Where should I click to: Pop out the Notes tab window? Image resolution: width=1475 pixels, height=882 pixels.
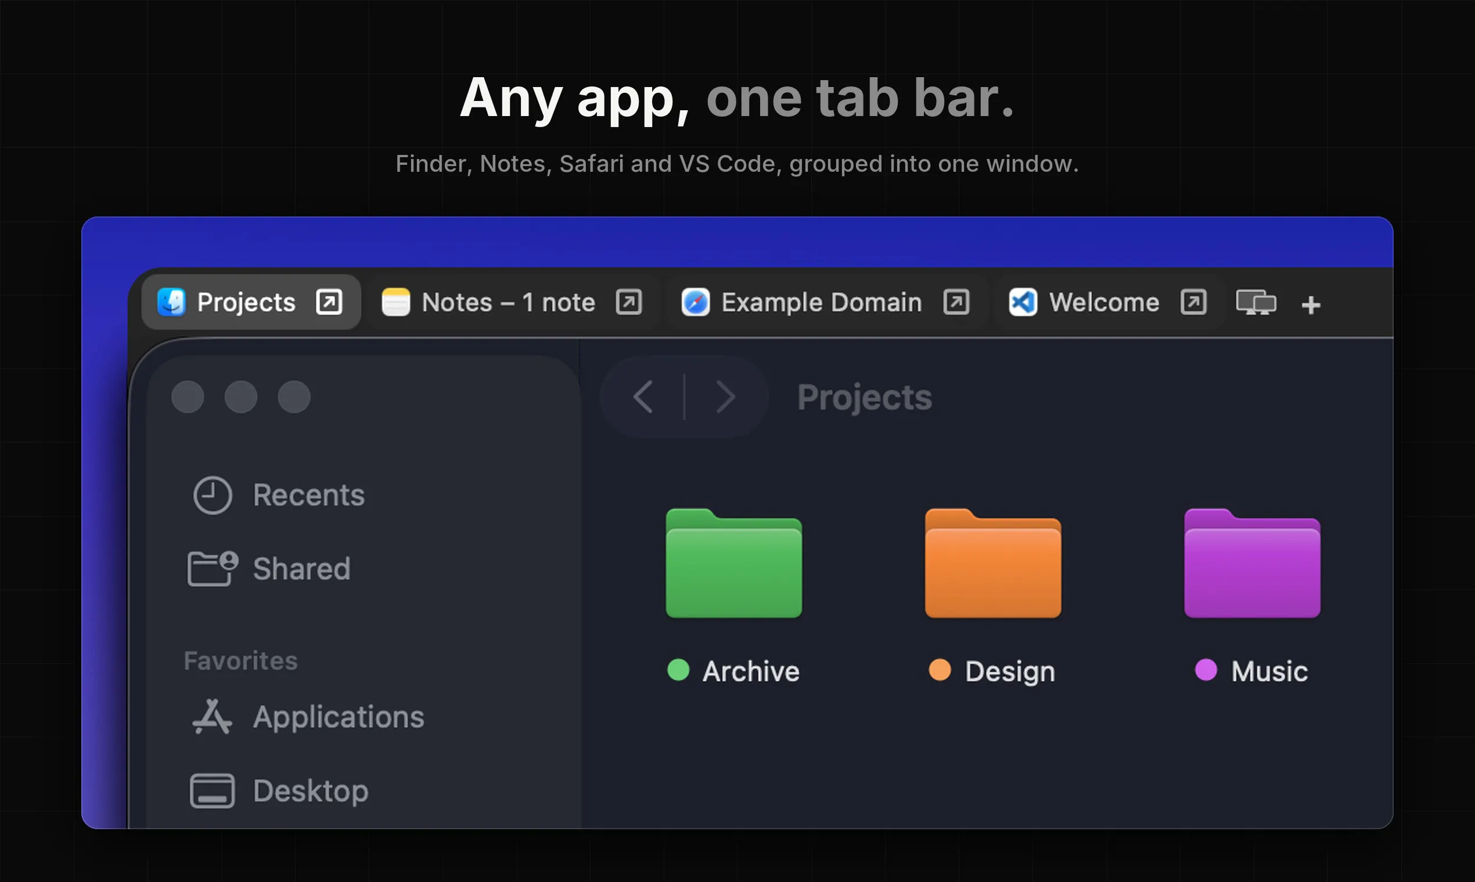pyautogui.click(x=629, y=302)
